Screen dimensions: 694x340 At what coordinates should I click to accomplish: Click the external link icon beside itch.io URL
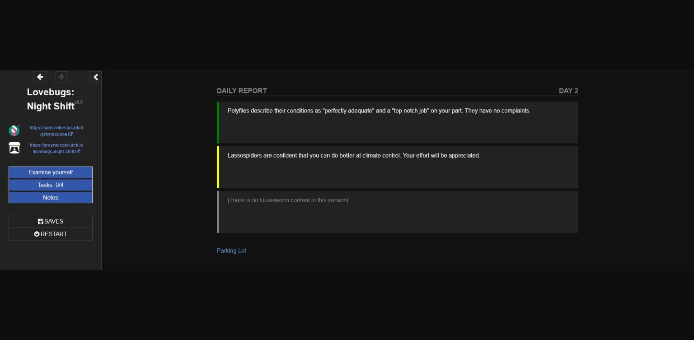tap(78, 151)
